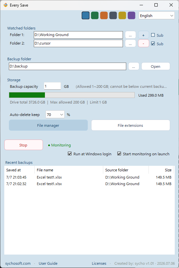The width and height of the screenshot is (179, 268).
Task: Stop monitoring with the Stop button
Action: coord(24,145)
